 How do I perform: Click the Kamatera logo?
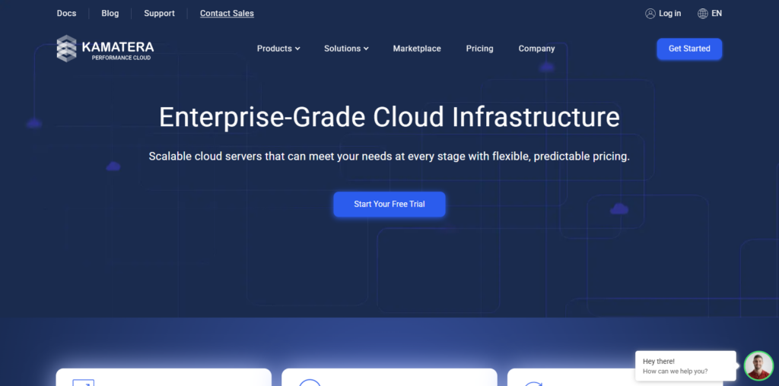point(105,49)
